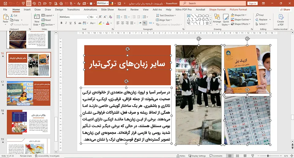This screenshot has width=294, height=158.
Task: Open file icon in quick access toolbar
Action: tap(45, 3)
